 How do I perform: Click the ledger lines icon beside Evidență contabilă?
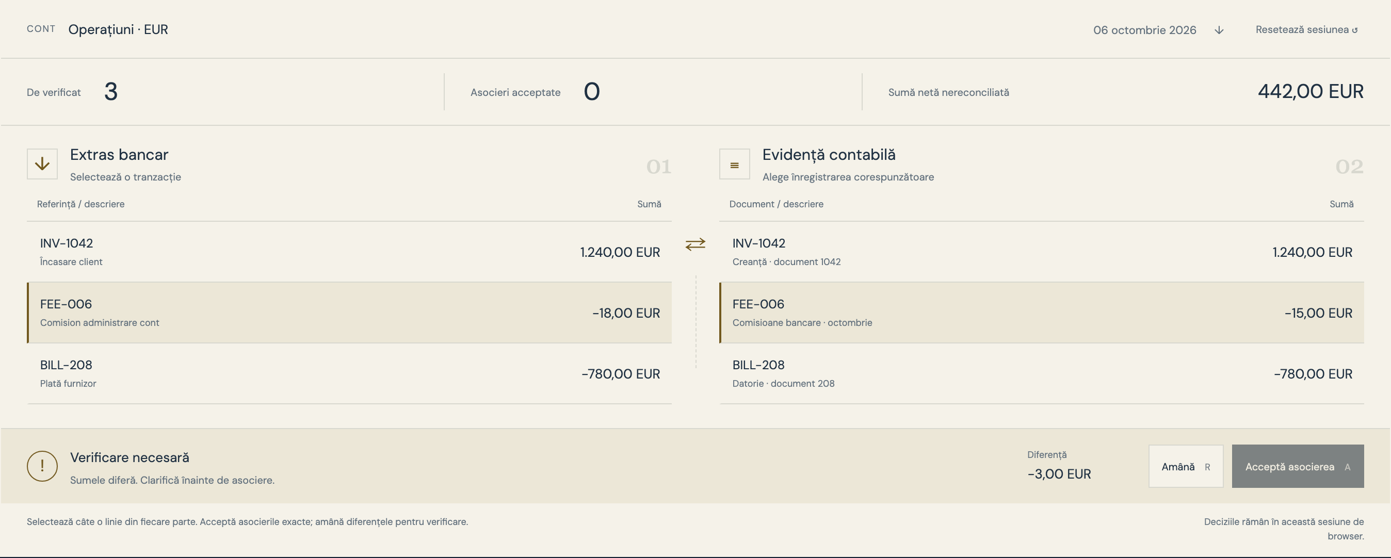pyautogui.click(x=734, y=164)
